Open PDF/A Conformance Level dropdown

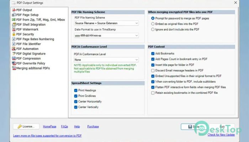coord(106,60)
